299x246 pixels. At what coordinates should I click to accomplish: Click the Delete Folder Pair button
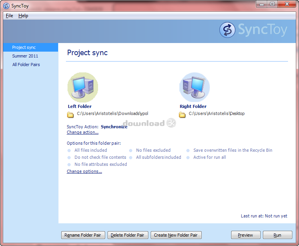coord(128,235)
